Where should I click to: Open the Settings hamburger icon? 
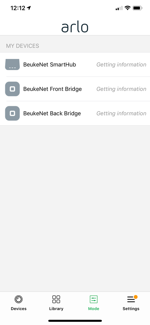(131, 299)
